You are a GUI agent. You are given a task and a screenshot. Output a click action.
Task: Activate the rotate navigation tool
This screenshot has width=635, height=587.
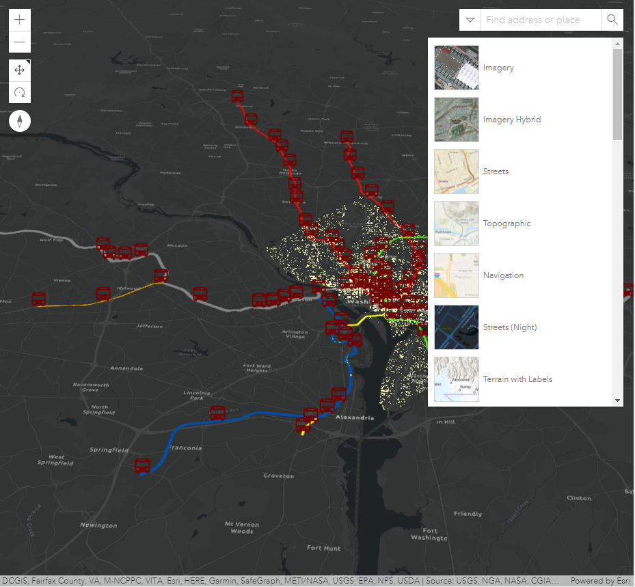[20, 92]
